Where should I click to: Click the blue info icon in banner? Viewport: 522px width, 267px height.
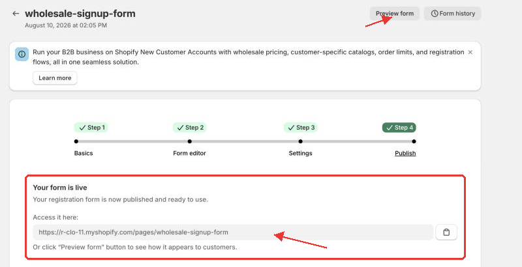click(x=22, y=54)
